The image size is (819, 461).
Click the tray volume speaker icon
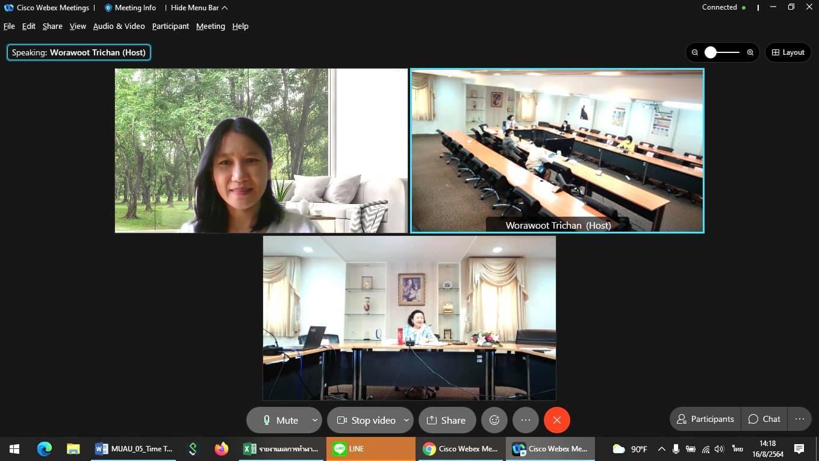[719, 449]
